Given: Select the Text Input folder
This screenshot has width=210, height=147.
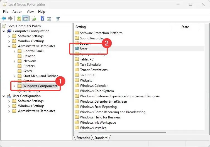Looking at the screenshot, I should [87, 75].
